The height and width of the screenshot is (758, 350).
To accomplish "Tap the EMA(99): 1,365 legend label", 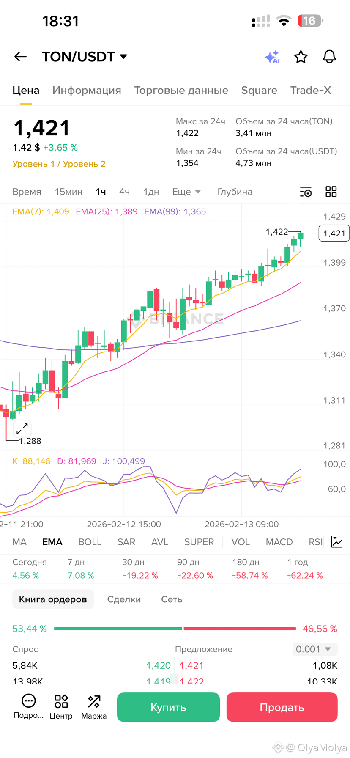I will [175, 211].
